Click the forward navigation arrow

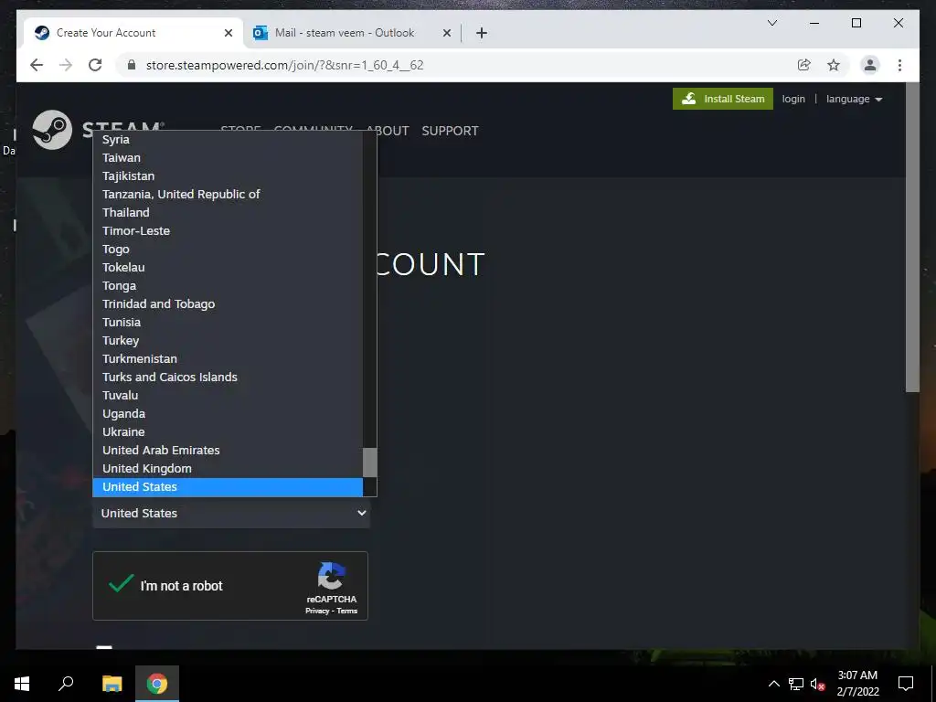click(66, 65)
